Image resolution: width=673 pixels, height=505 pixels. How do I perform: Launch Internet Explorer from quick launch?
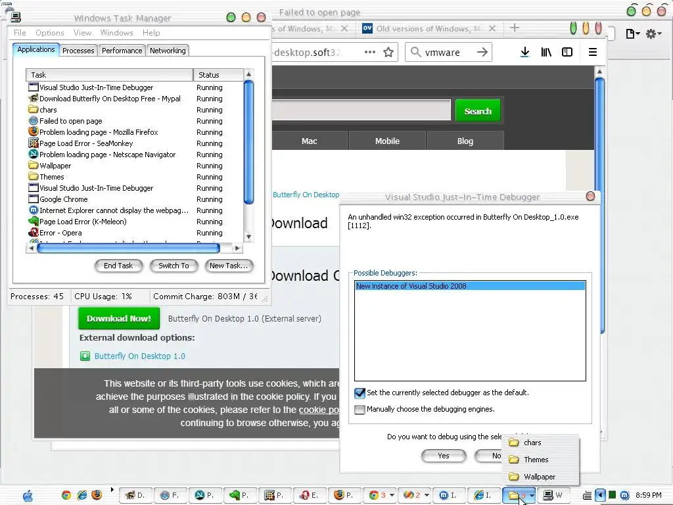point(81,495)
